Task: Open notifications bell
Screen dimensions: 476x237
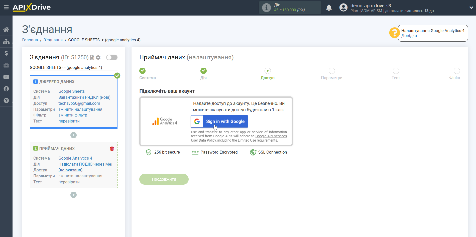Action: coord(329,8)
